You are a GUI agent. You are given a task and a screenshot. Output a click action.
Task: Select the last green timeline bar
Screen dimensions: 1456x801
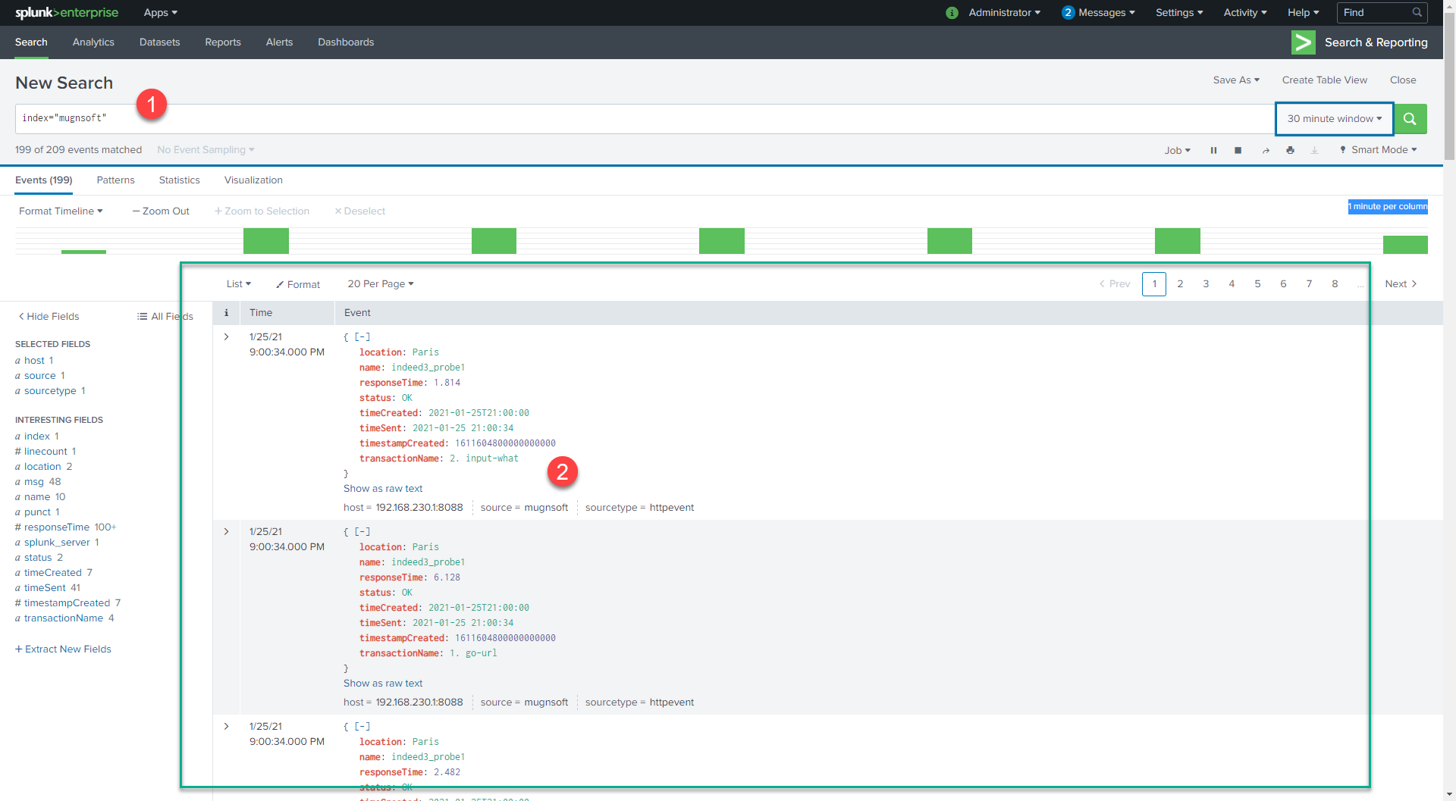1405,245
